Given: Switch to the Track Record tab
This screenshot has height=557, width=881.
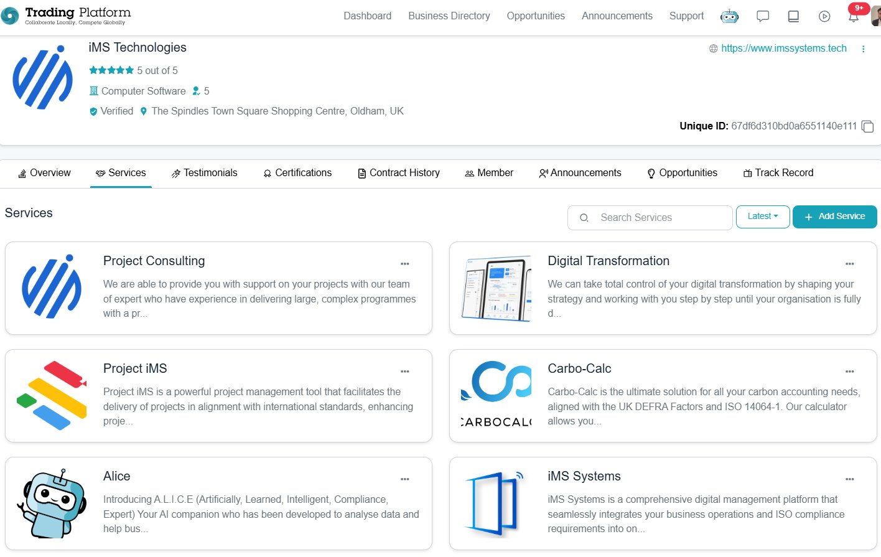Looking at the screenshot, I should [x=778, y=173].
